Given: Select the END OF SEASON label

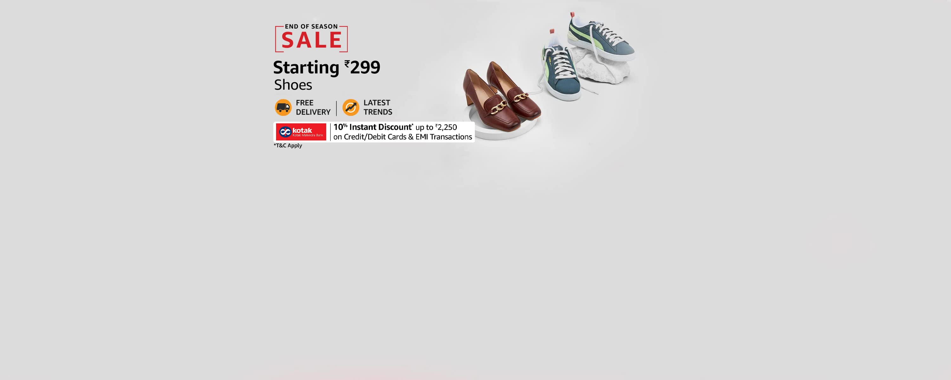Looking at the screenshot, I should click(x=311, y=27).
